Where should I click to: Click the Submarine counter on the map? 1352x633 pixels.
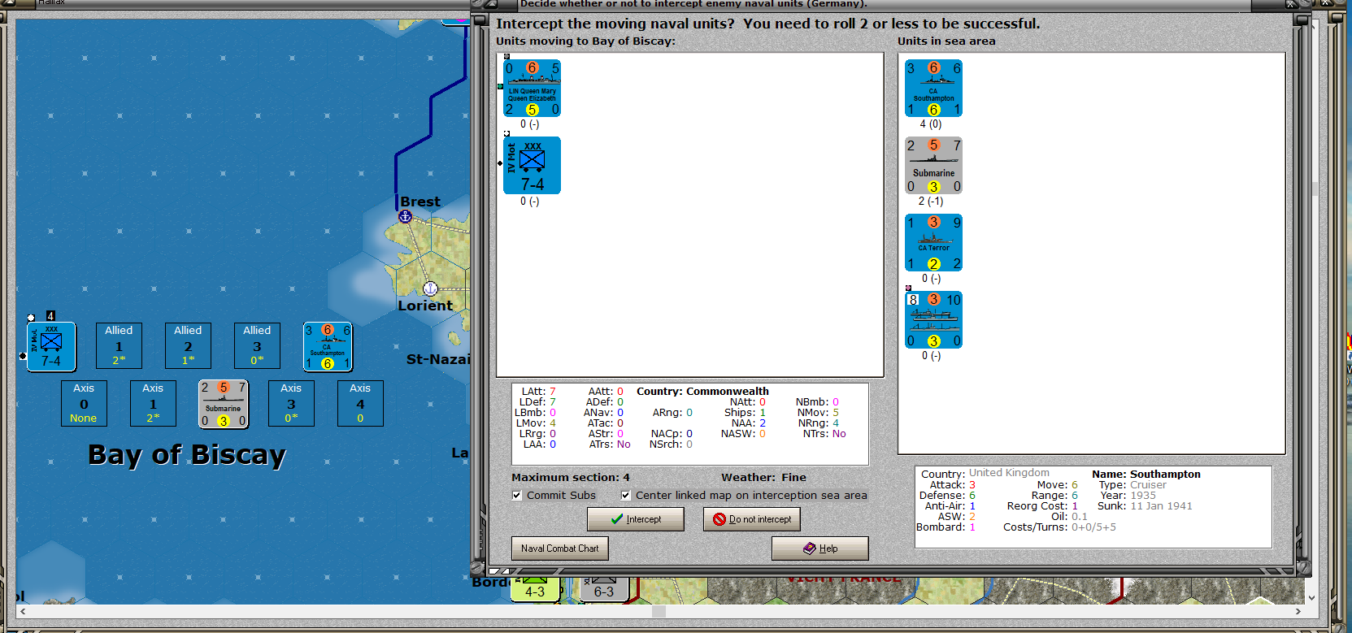[x=224, y=404]
